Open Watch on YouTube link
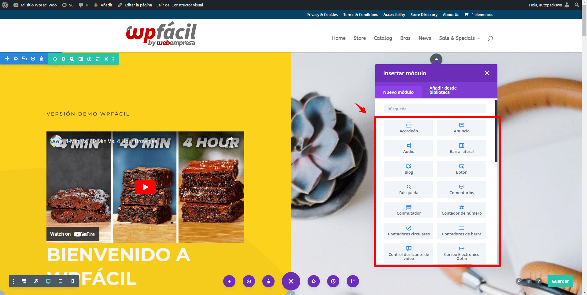The height and width of the screenshot is (295, 587). (x=73, y=234)
